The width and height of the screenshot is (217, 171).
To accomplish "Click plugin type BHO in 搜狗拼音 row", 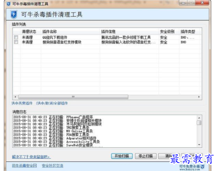I will click(183, 42).
